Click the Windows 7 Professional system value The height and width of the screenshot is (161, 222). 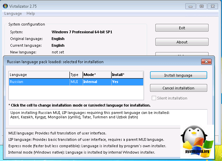tap(82, 32)
